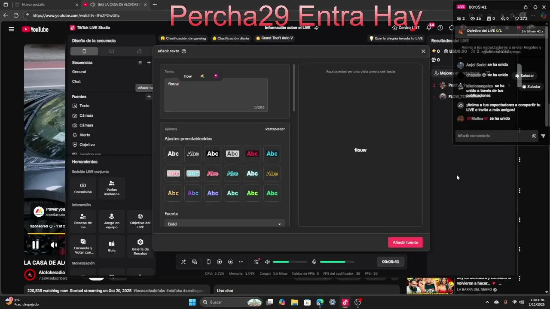Open Clasificación diaria tag
The height and width of the screenshot is (309, 550).
pos(231,38)
